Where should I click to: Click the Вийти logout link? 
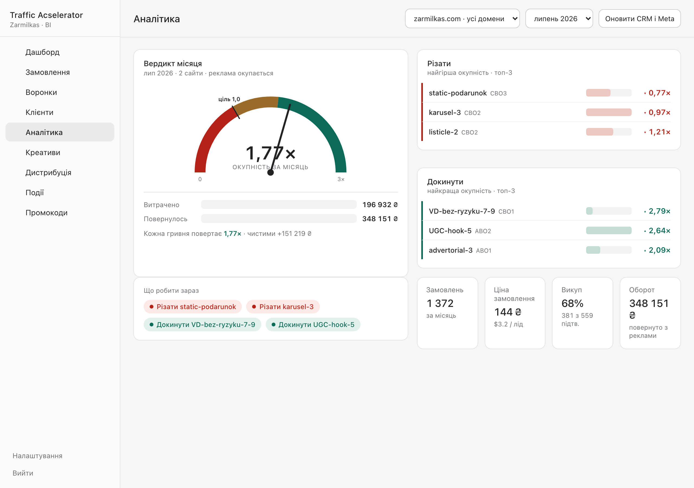click(23, 473)
